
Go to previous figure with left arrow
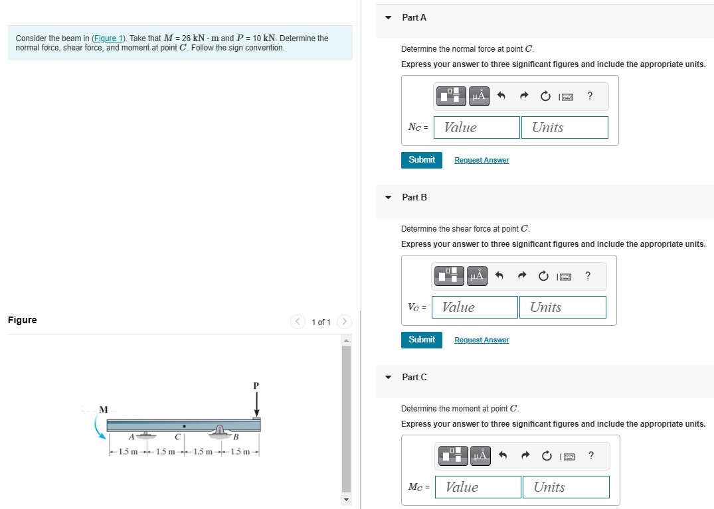click(x=298, y=322)
